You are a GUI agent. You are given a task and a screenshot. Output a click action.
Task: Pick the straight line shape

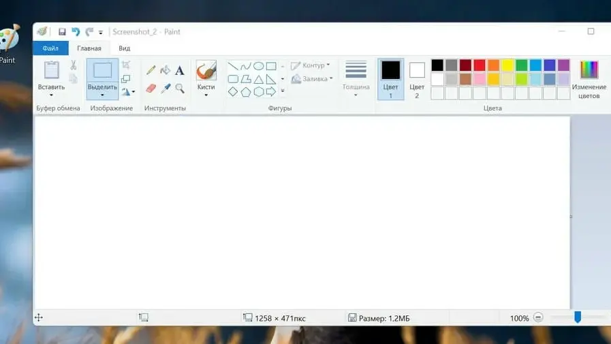pos(233,66)
